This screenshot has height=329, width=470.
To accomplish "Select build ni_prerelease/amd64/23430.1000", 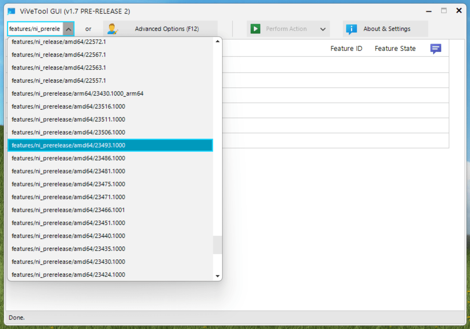I will pyautogui.click(x=110, y=261).
